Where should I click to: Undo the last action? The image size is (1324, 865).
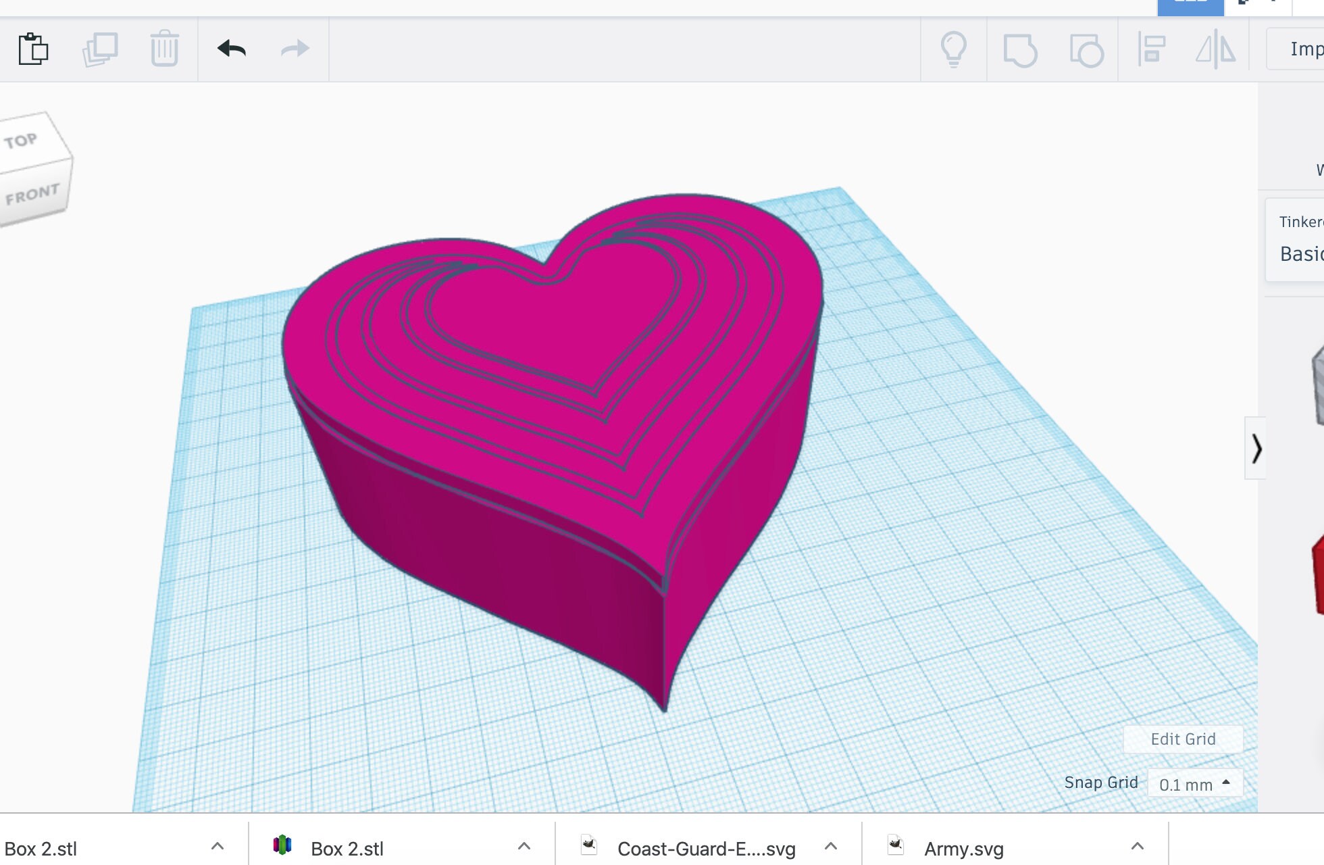tap(230, 49)
